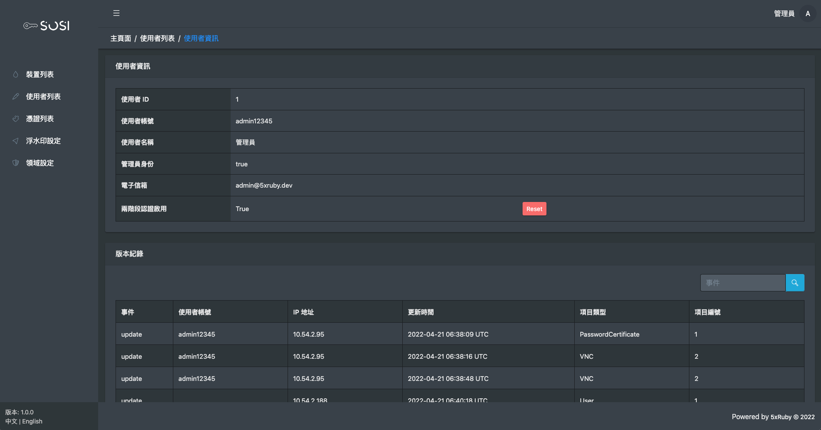Click the 5xRuby footer link
This screenshot has height=430, width=821.
tap(781, 417)
